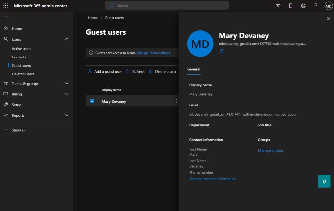Click Home in the breadcrumb
The width and height of the screenshot is (334, 211).
point(93,18)
